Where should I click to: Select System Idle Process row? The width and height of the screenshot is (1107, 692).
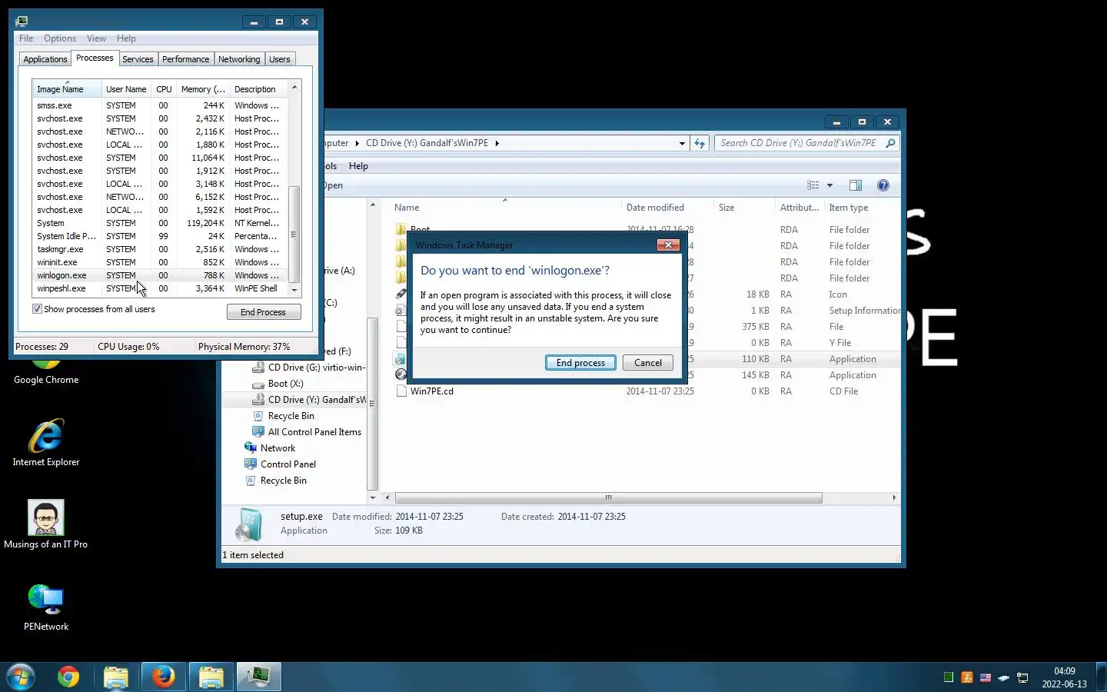click(x=160, y=236)
